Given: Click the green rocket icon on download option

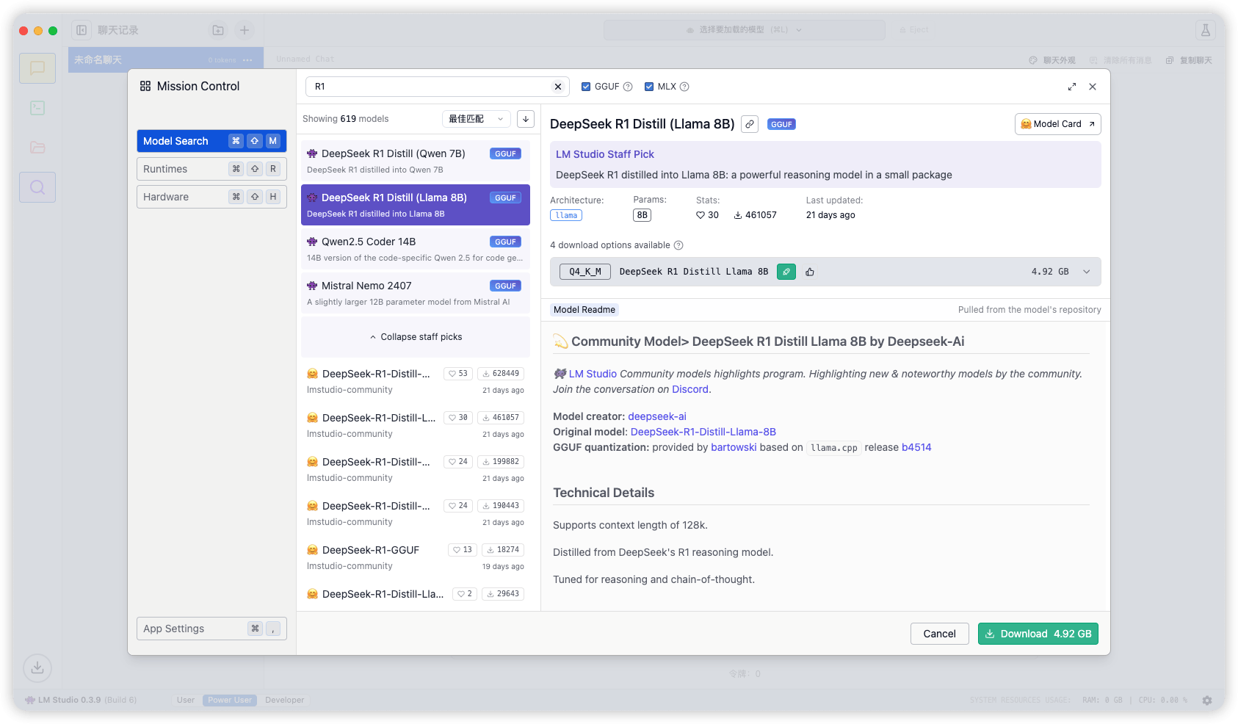Looking at the screenshot, I should (786, 272).
